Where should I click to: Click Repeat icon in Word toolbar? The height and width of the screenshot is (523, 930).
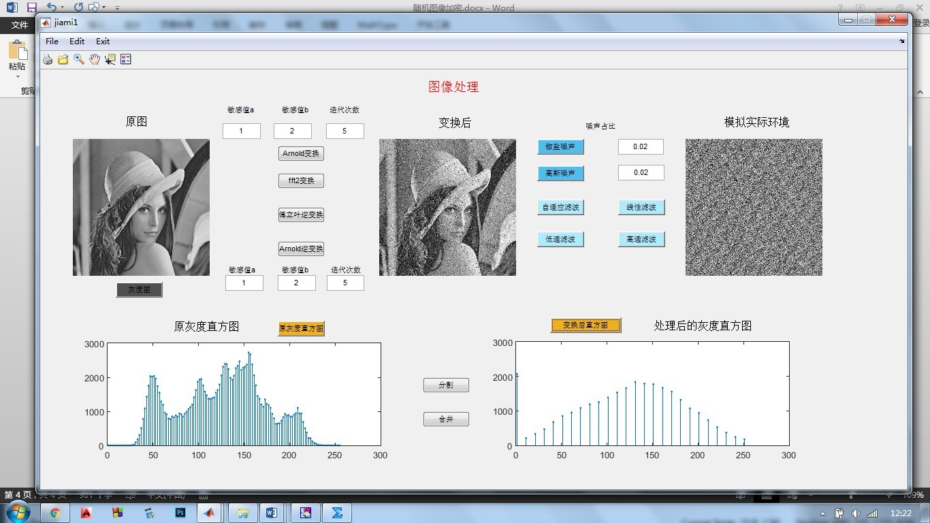coord(78,7)
